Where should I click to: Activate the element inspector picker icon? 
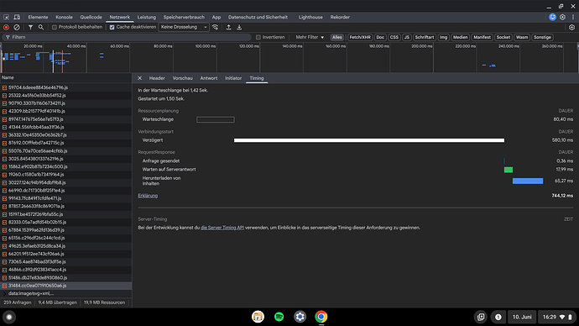tap(6, 17)
